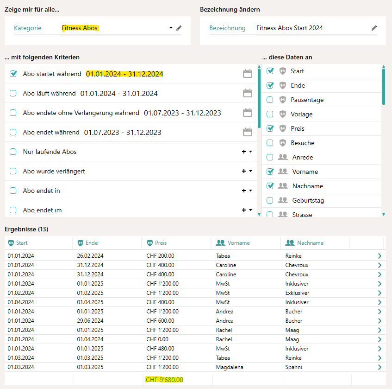Open calendar for 'Abo endet während'
The height and width of the screenshot is (389, 392).
point(248,132)
